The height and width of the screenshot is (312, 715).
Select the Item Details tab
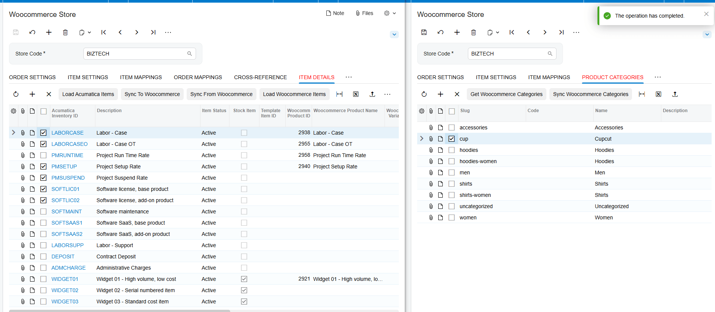[317, 77]
